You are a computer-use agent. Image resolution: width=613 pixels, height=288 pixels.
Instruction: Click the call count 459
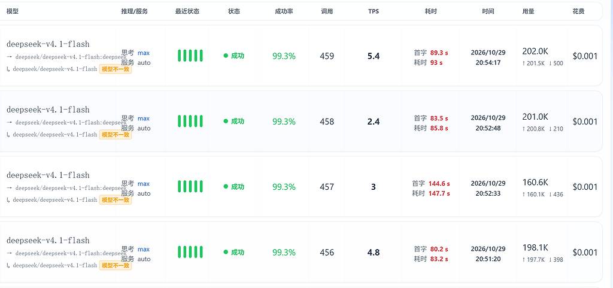(x=327, y=56)
